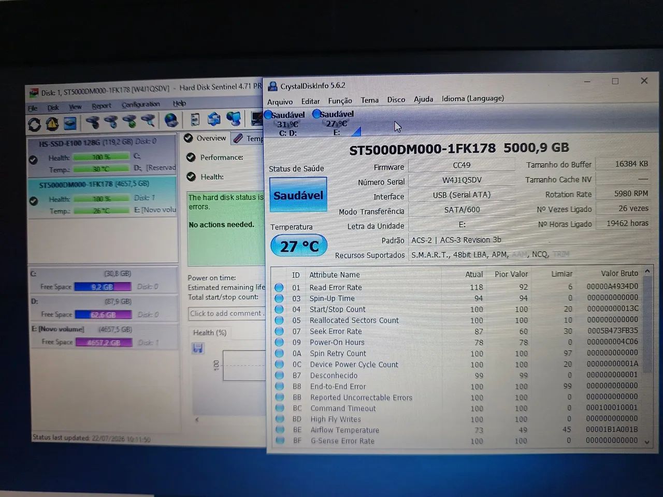
Task: Click the disk test icon with magnifier
Action: pos(148,121)
